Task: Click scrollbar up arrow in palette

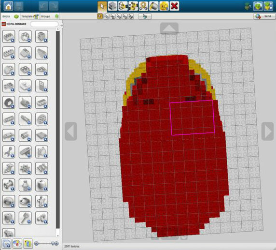Action: tap(58, 29)
